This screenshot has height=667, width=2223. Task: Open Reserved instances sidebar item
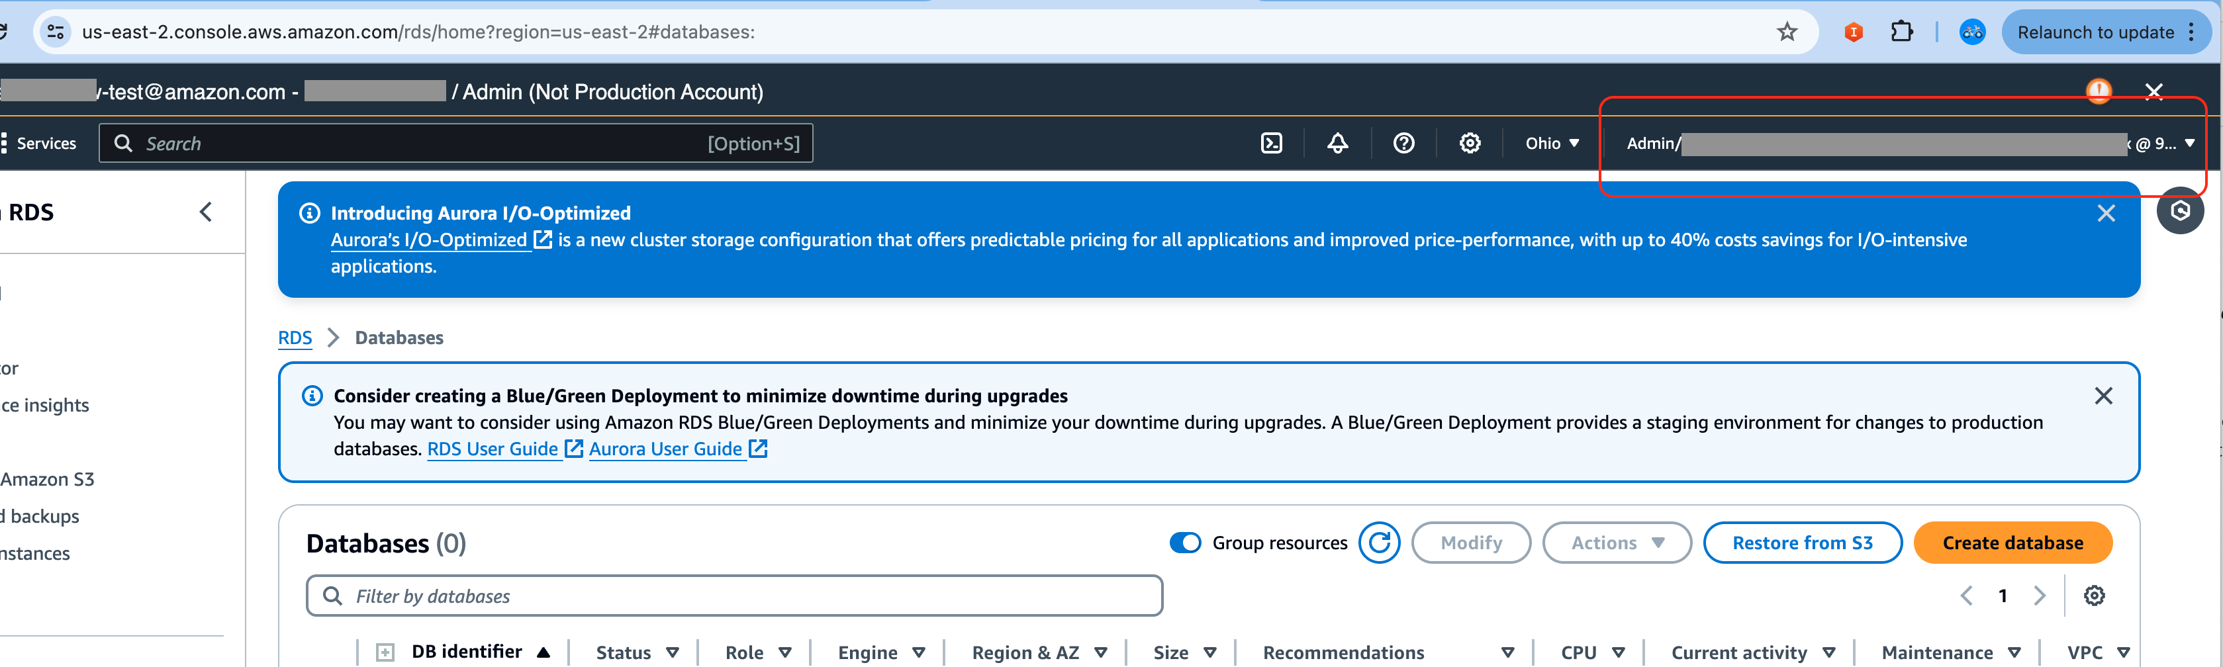[35, 553]
